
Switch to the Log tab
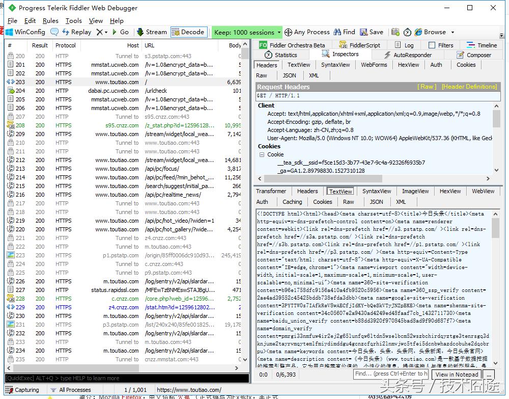404,45
